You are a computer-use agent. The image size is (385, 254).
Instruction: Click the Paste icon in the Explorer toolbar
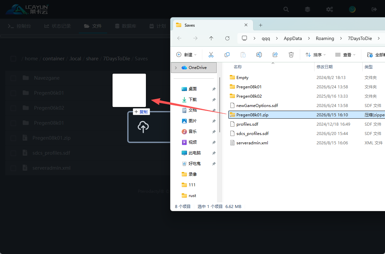point(243,55)
